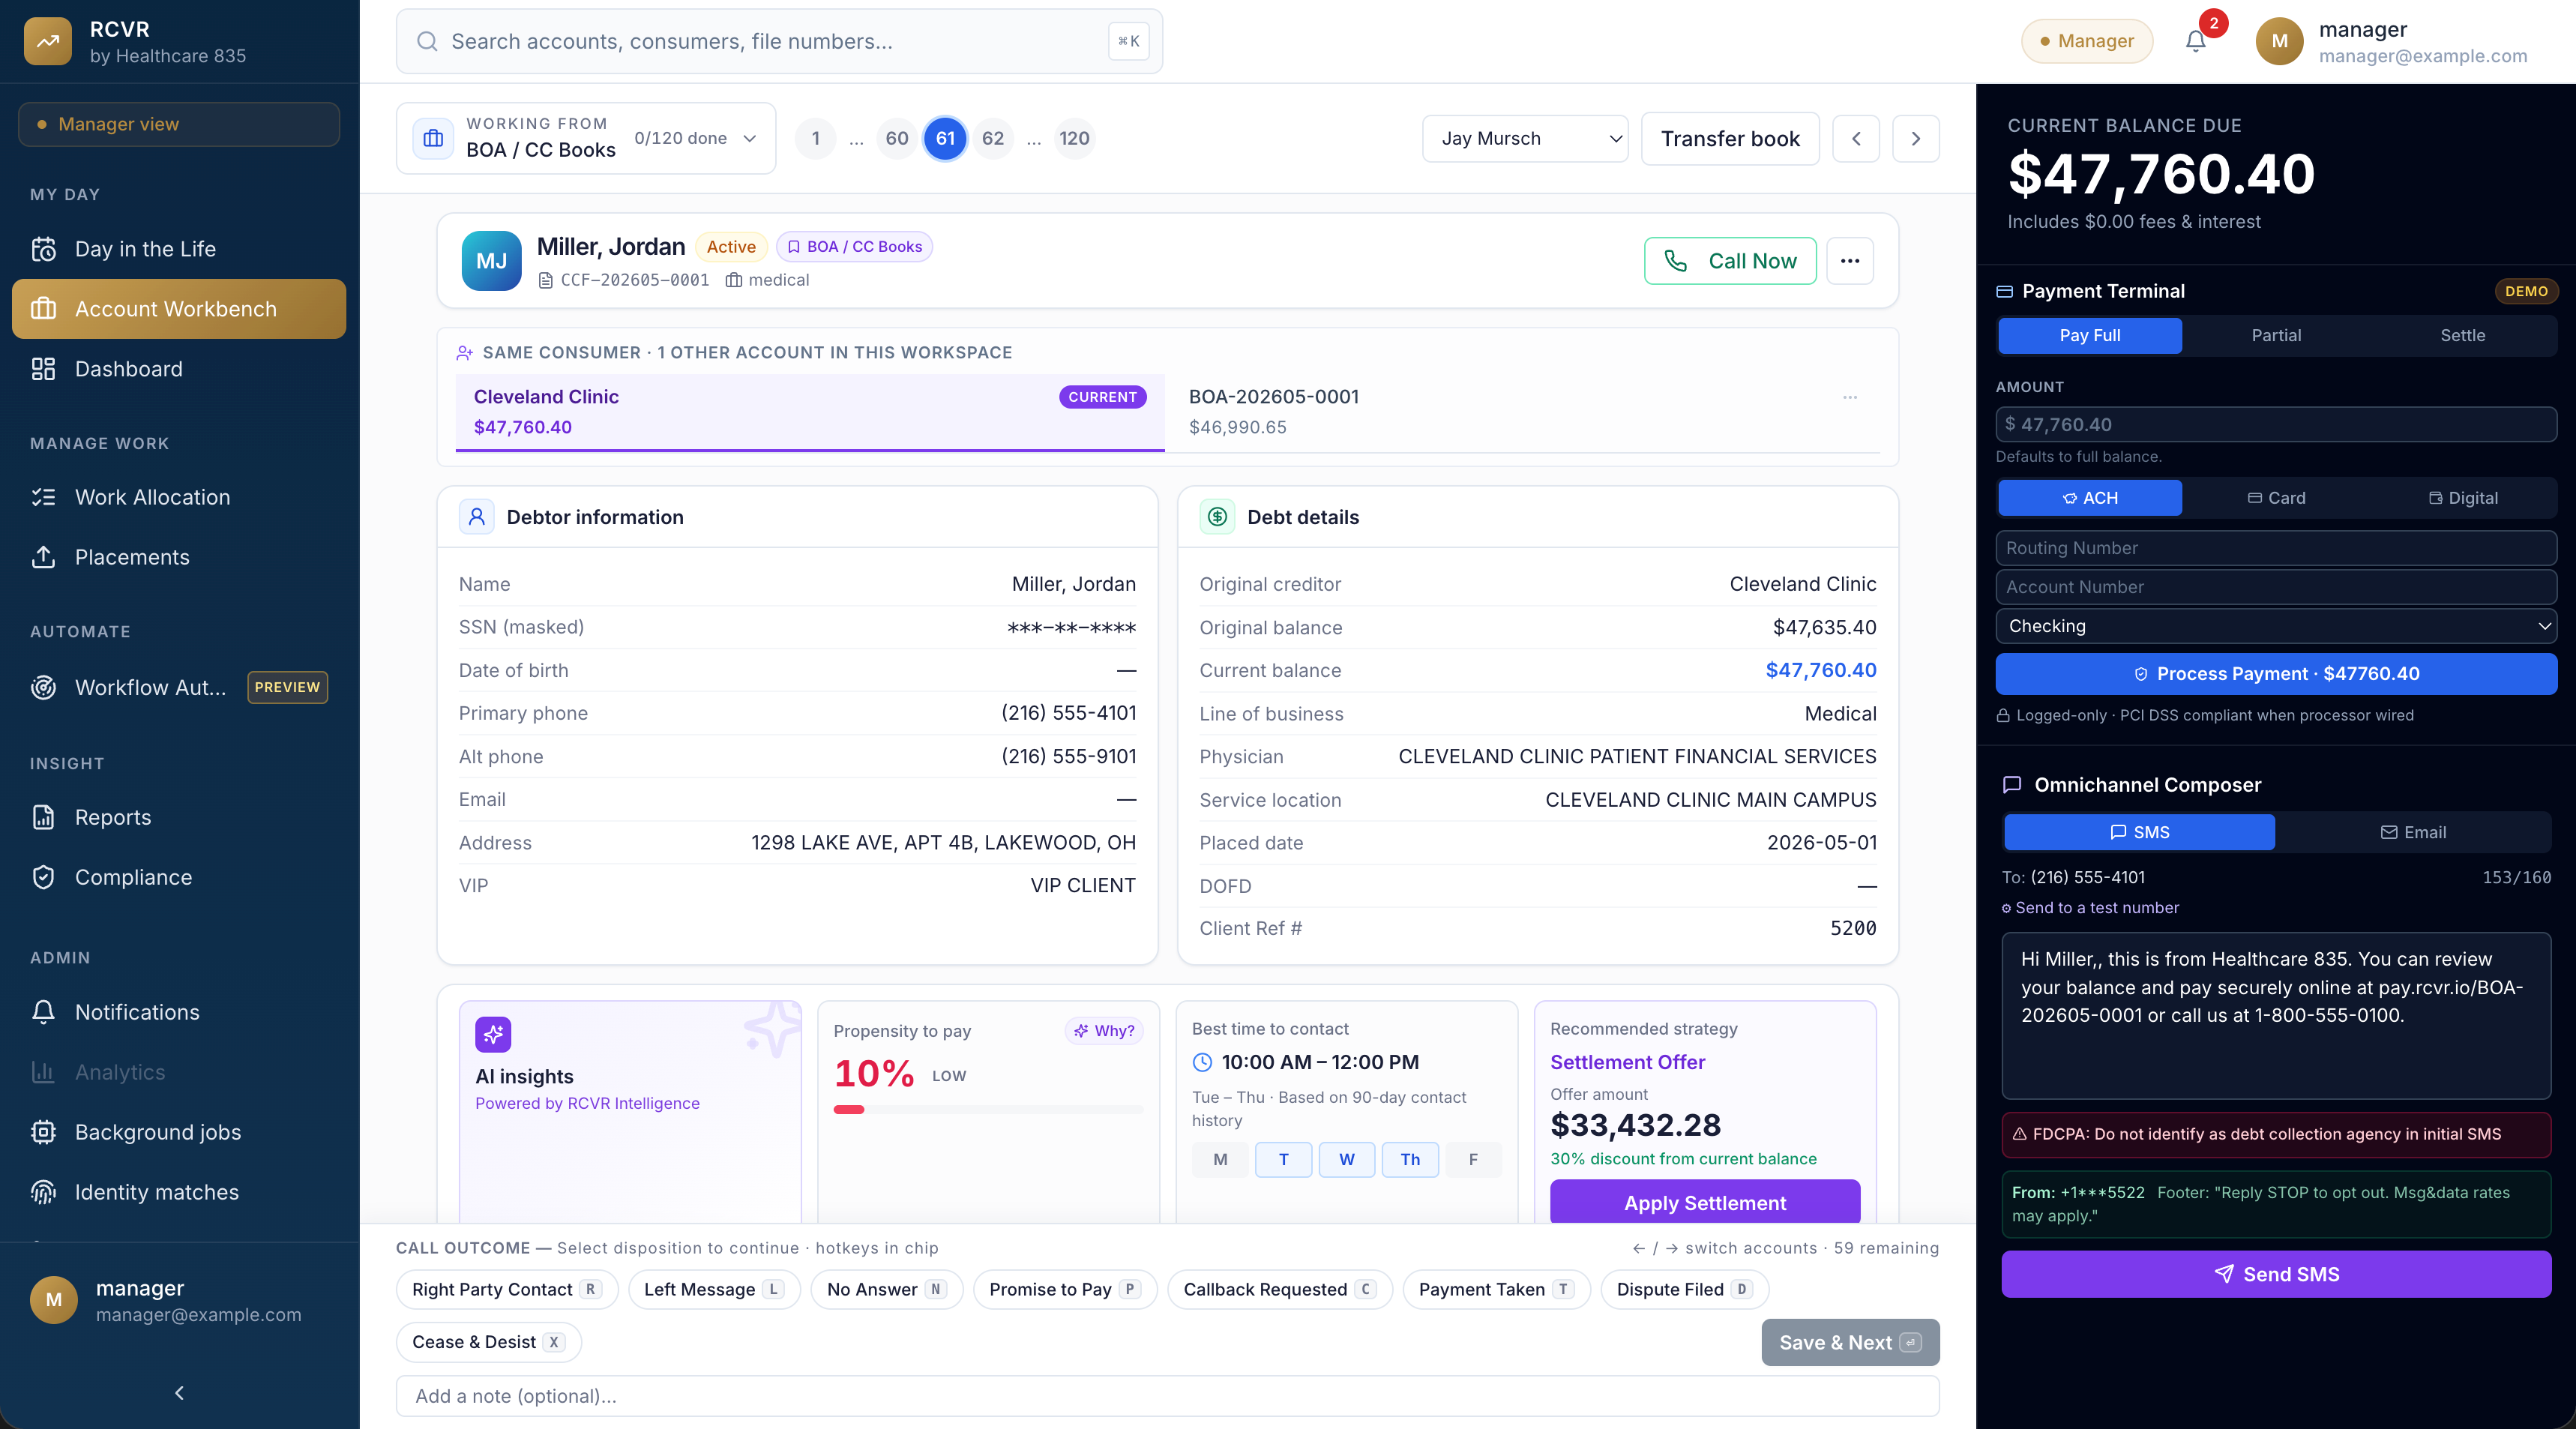
Task: Toggle the Manager view chip
Action: point(179,124)
